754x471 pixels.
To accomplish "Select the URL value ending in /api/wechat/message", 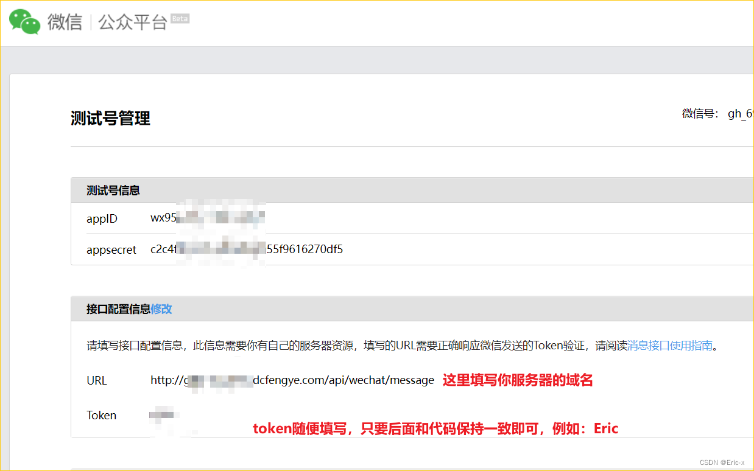I will coord(292,380).
